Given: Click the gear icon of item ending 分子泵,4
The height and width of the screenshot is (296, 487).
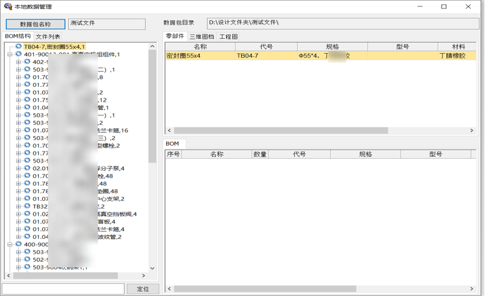Looking at the screenshot, I should click(27, 168).
